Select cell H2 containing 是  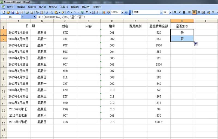pos(182,32)
